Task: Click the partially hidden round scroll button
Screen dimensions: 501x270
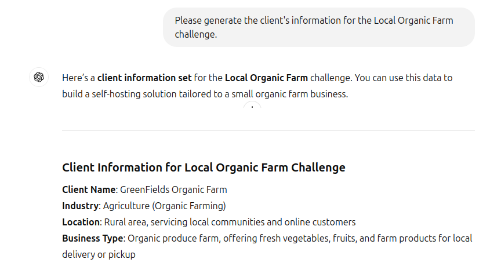Action: pyautogui.click(x=252, y=108)
